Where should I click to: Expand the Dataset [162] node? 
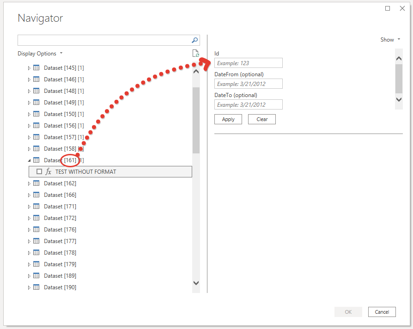[29, 183]
